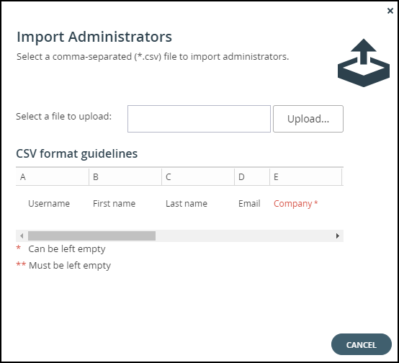The width and height of the screenshot is (399, 363).
Task: Select column header C
Action: [x=198, y=176]
